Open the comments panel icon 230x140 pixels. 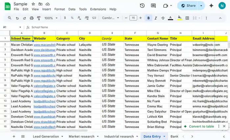[153, 6]
